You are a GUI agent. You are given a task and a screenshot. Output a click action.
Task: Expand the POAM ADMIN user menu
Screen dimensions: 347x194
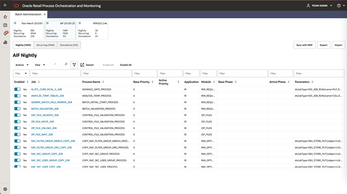331,6
